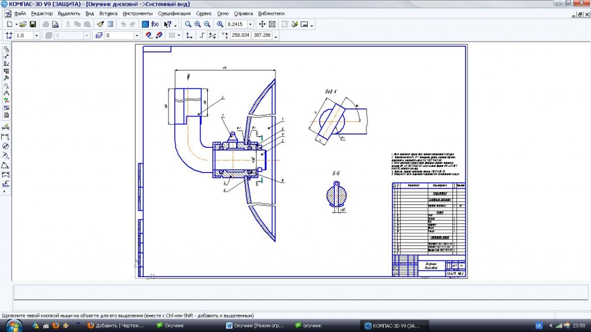The height and width of the screenshot is (332, 591).
Task: Click the Firefox quick launch icon in the taskbar
Action: (x=56, y=326)
